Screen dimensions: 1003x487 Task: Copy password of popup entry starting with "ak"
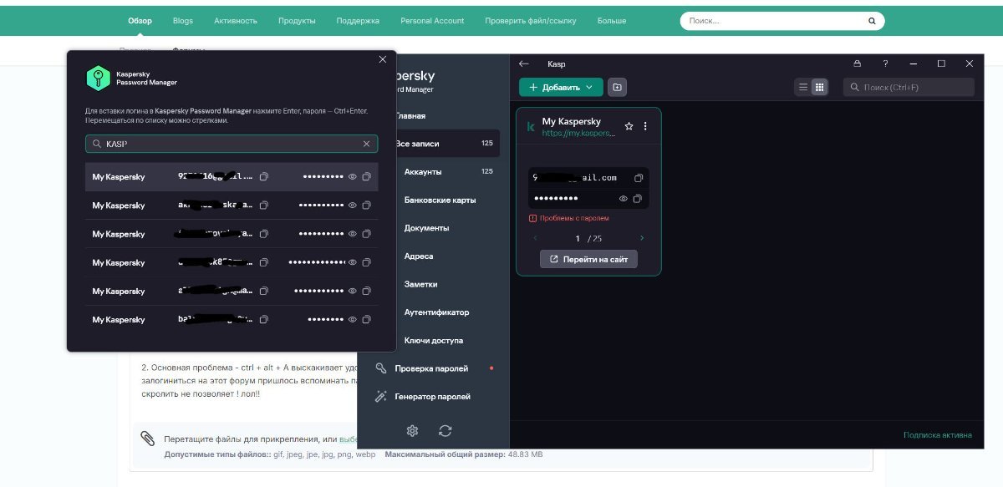coord(366,205)
